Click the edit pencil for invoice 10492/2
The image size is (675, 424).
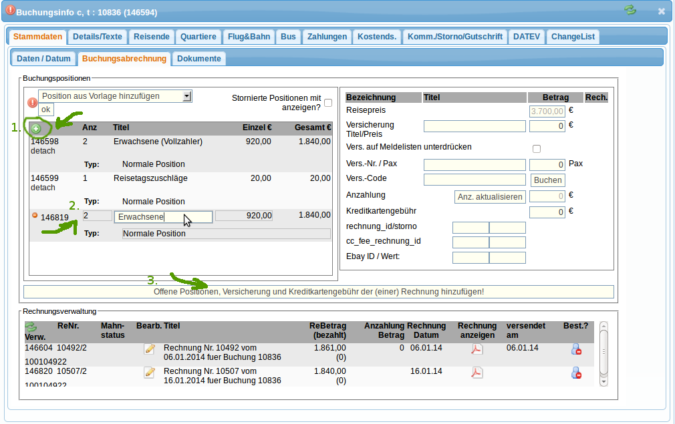(x=149, y=349)
